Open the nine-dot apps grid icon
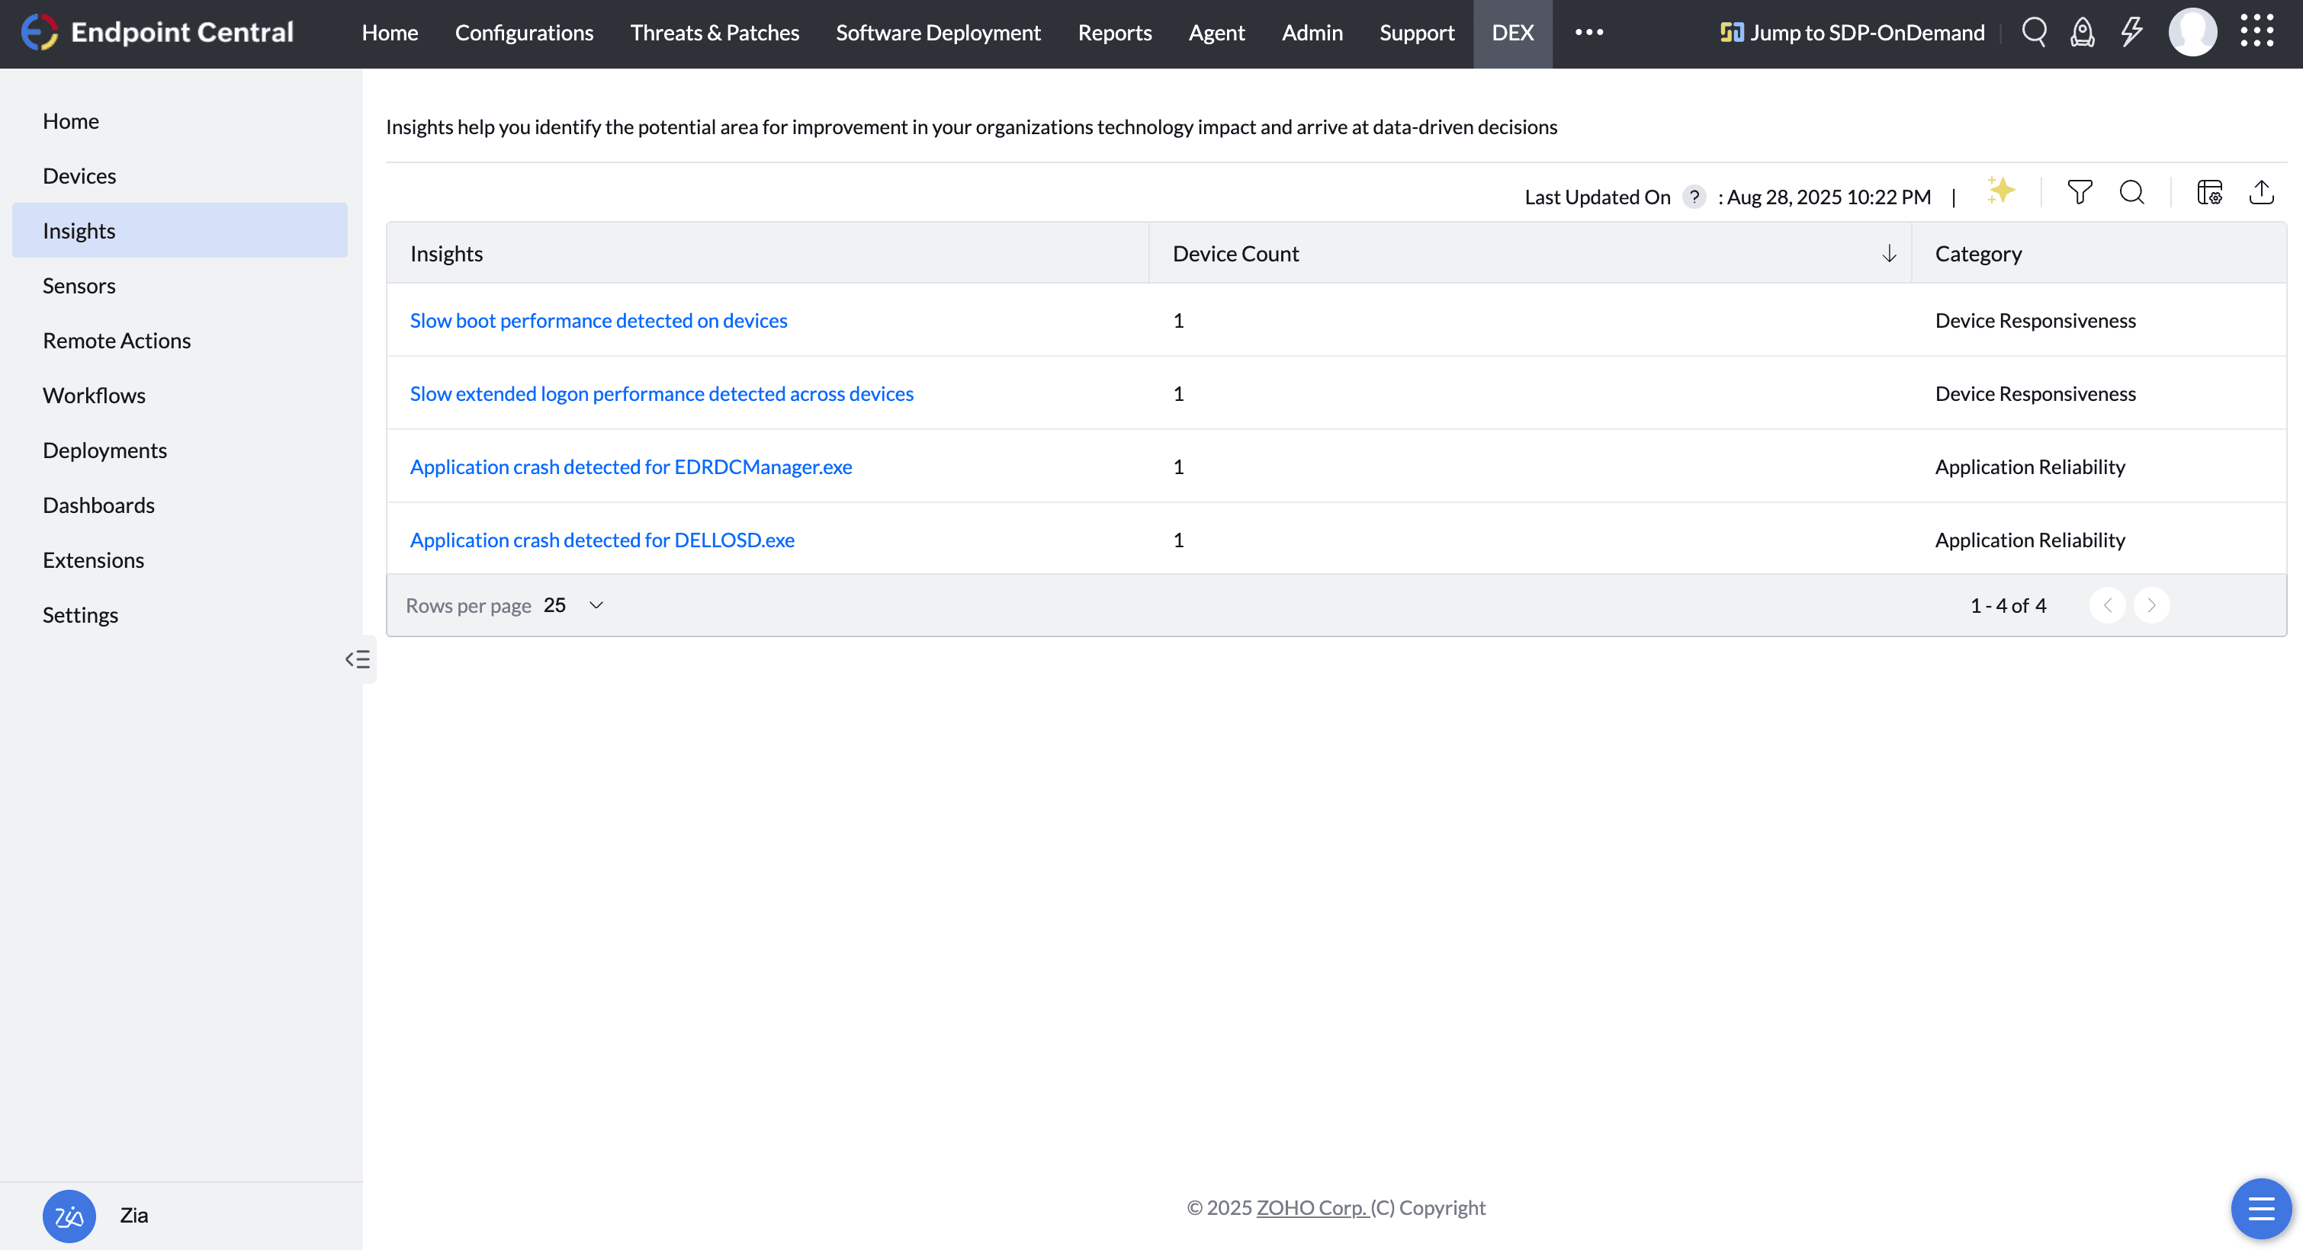 click(2257, 31)
